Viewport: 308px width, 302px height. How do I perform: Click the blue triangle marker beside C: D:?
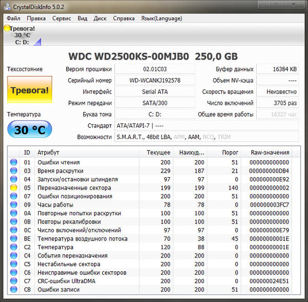pyautogui.click(x=37, y=42)
